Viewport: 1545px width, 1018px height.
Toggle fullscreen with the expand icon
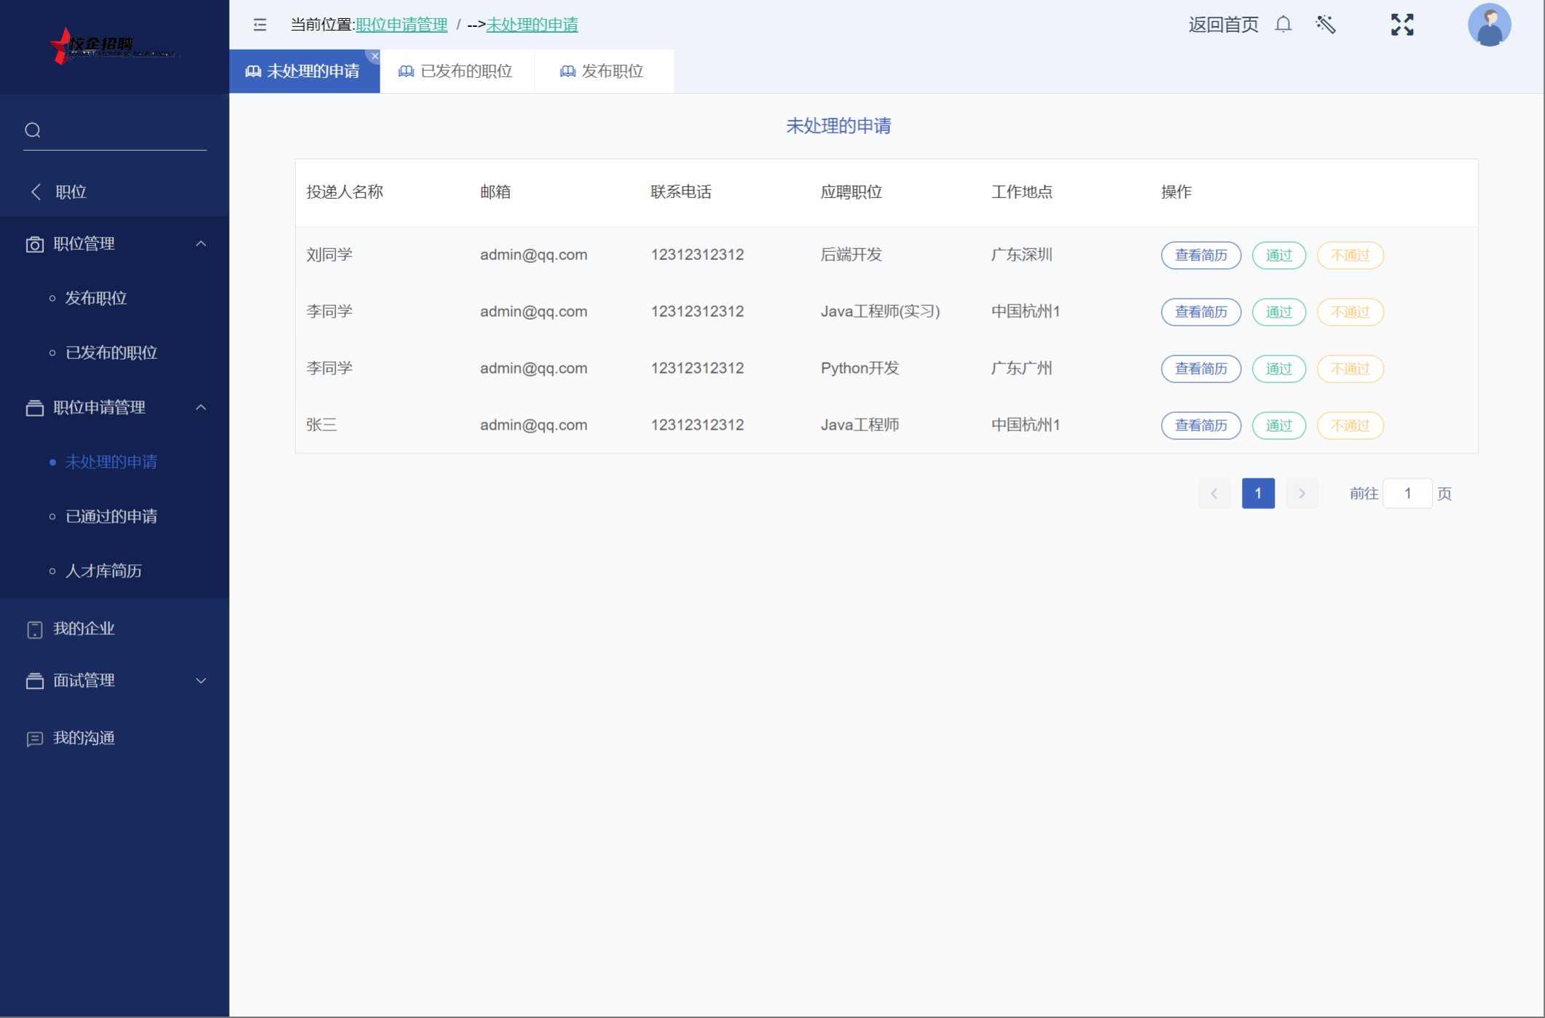click(x=1401, y=25)
